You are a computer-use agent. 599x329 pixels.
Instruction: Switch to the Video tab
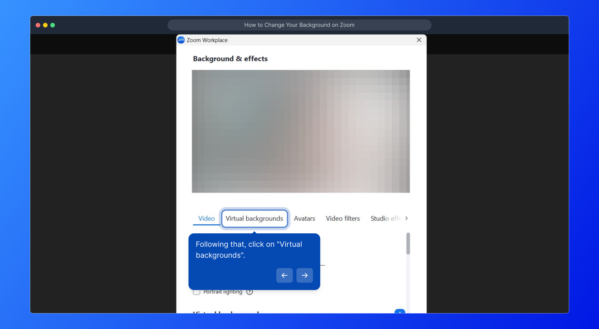point(206,218)
